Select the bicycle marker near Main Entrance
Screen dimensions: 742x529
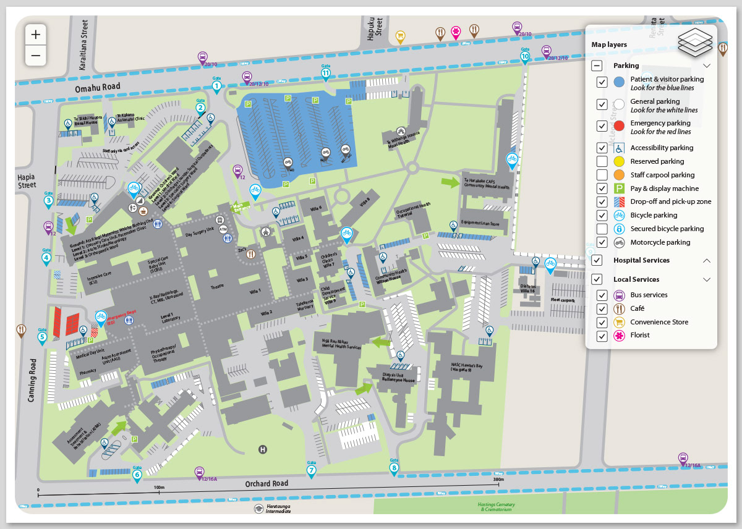point(255,191)
